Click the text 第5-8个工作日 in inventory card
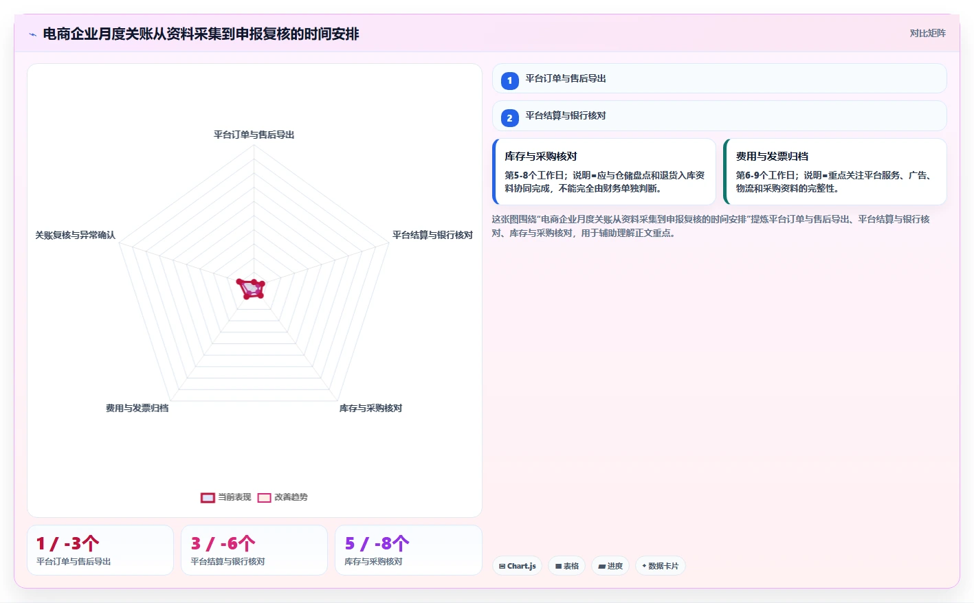The width and height of the screenshot is (974, 603). (x=534, y=175)
